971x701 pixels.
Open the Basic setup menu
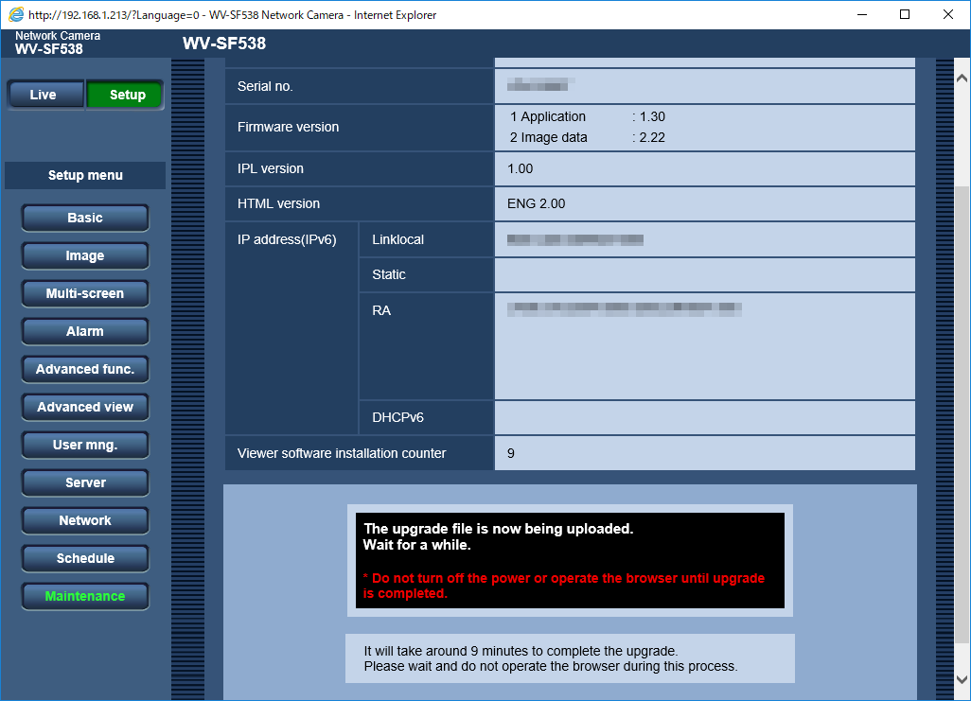(x=85, y=218)
